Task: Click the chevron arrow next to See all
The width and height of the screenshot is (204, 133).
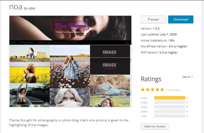Action: click(x=192, y=77)
